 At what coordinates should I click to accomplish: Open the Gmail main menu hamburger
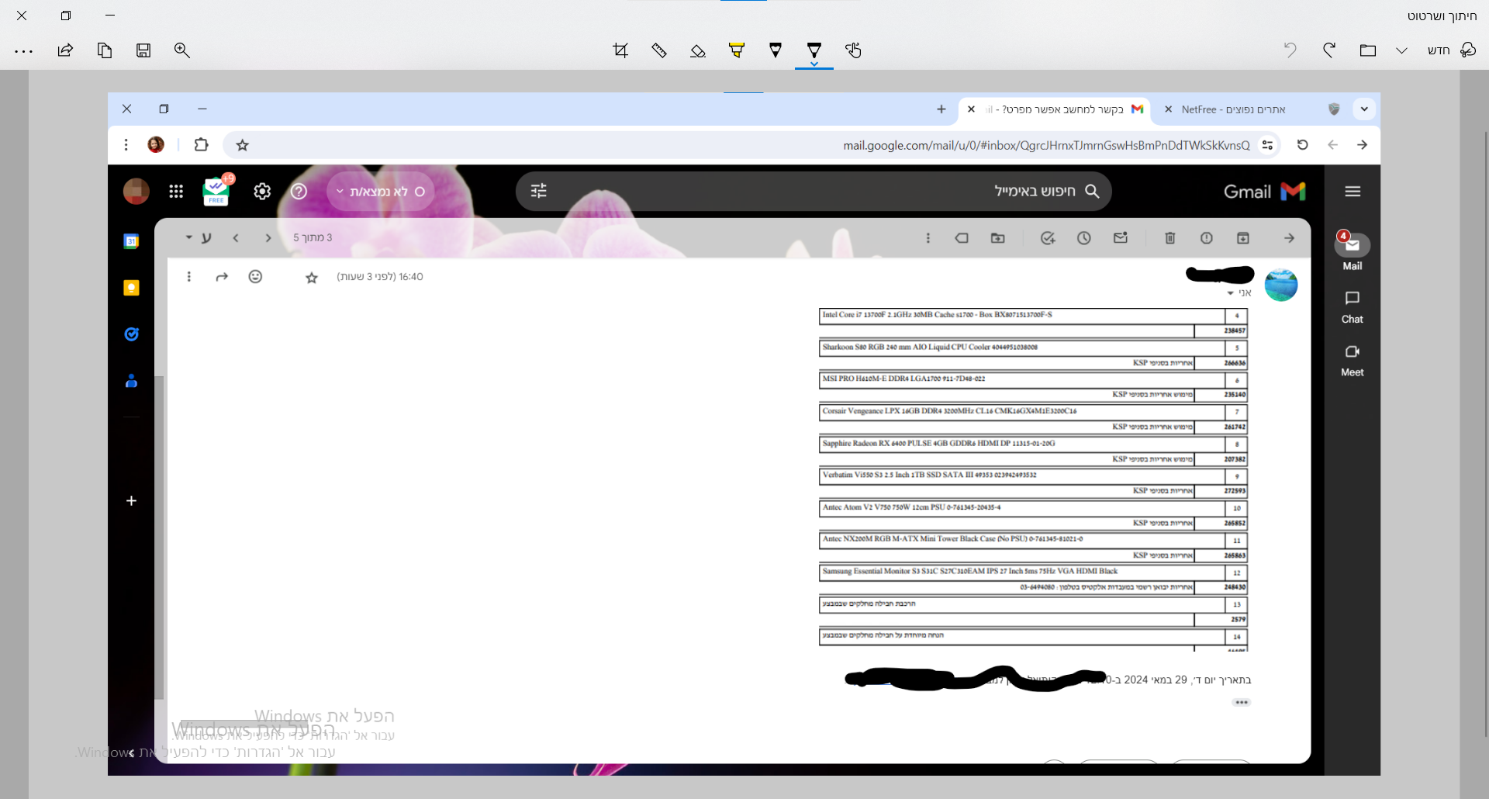coord(1353,192)
